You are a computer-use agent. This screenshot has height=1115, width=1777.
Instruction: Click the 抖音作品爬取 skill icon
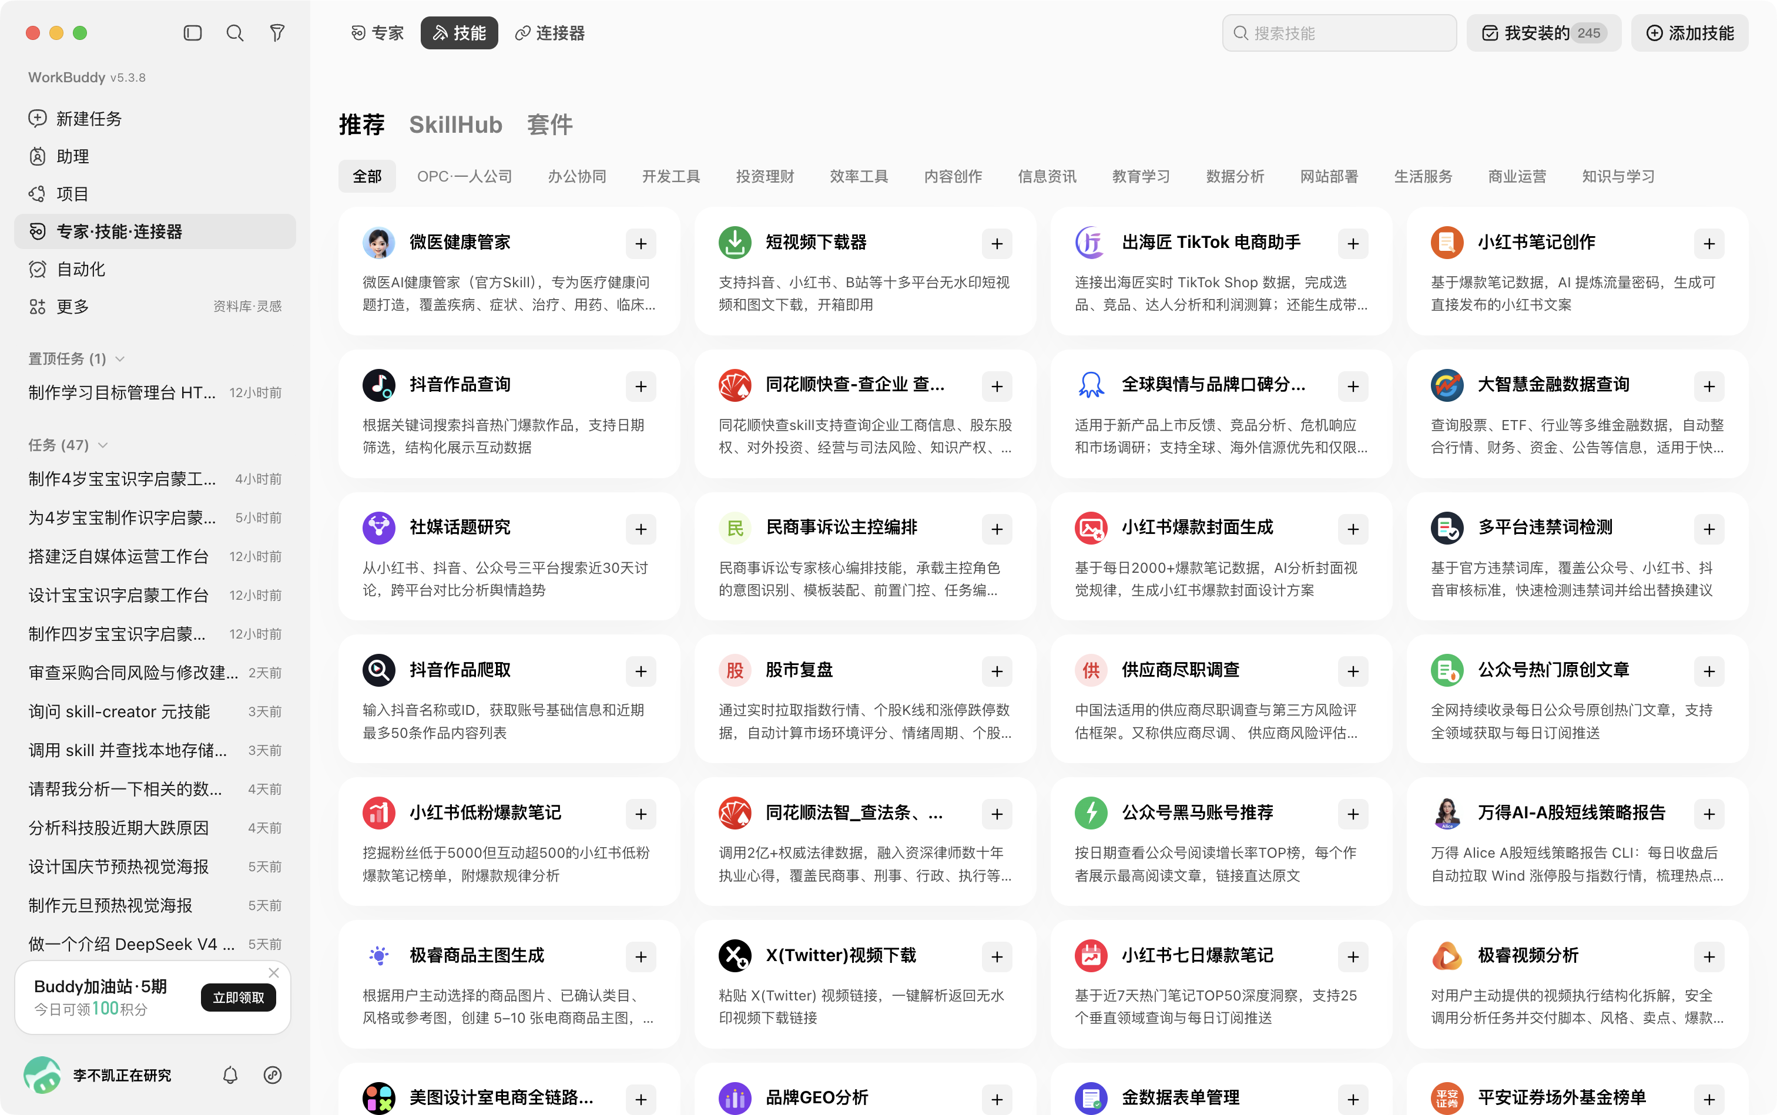coord(379,670)
